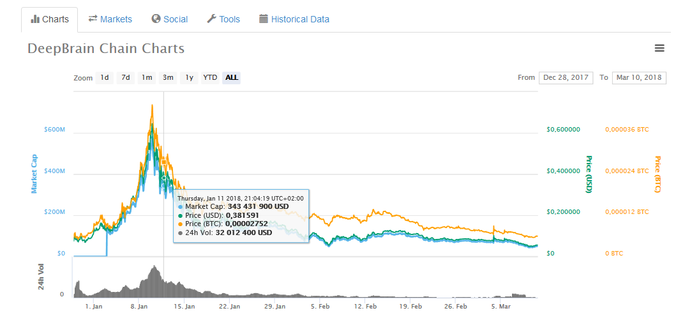Click the Market Cap axis title
This screenshot has width=692, height=313.
(x=34, y=174)
